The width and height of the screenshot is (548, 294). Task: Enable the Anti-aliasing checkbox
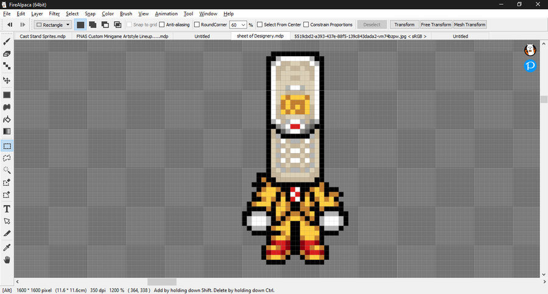pyautogui.click(x=162, y=24)
